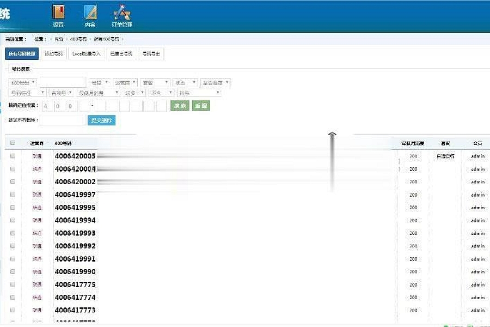The width and height of the screenshot is (490, 327).
Task: Open the 运营商 filter dropdown
Action: coord(125,83)
